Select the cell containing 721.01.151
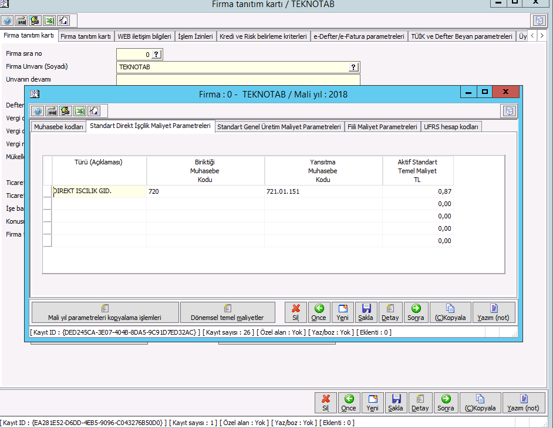Screen dimensions: 553x428 [x=323, y=191]
